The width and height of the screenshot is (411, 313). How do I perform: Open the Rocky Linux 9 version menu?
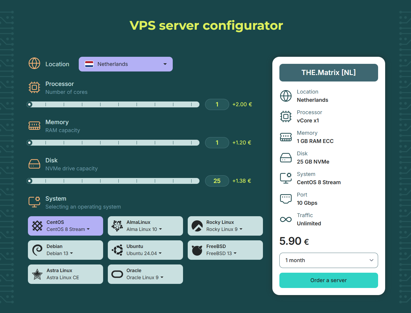point(224,229)
